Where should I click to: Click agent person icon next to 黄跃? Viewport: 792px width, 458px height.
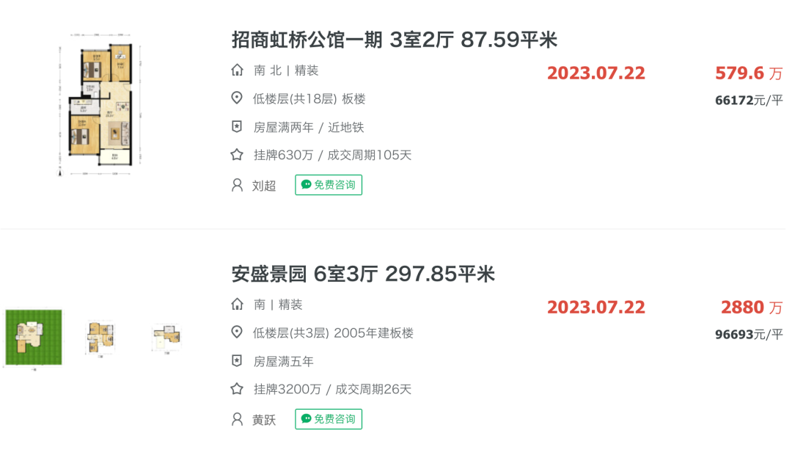point(237,419)
